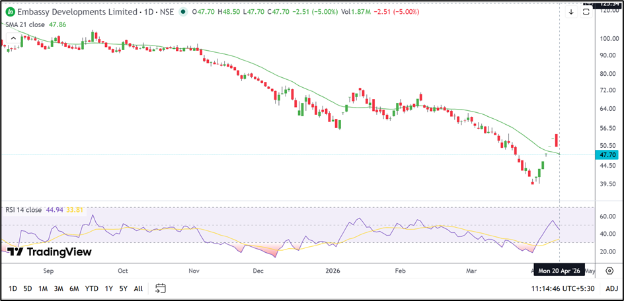
Task: Switch to the 5D time range
Action: [x=28, y=288]
